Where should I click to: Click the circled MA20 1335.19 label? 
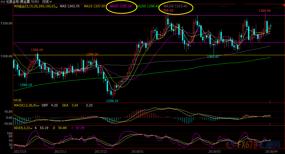point(121,6)
